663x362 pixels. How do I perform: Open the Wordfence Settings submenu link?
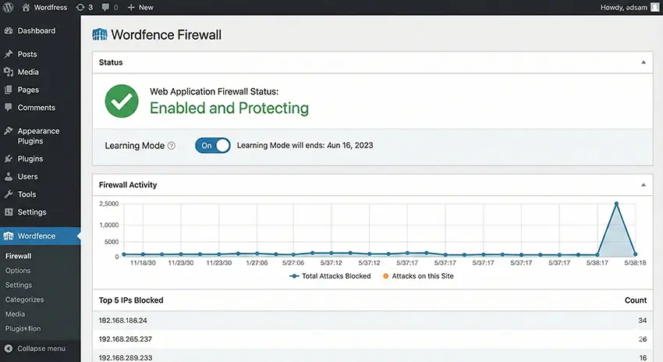19,285
